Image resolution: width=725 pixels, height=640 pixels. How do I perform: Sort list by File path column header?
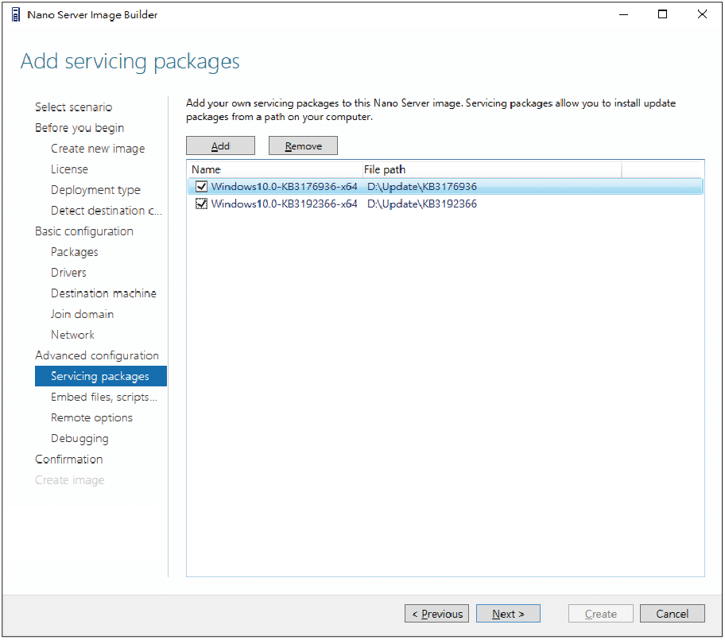click(x=491, y=169)
